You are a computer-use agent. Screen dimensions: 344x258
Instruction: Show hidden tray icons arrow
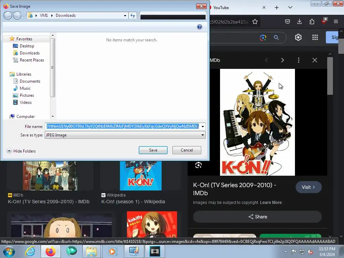point(286,252)
